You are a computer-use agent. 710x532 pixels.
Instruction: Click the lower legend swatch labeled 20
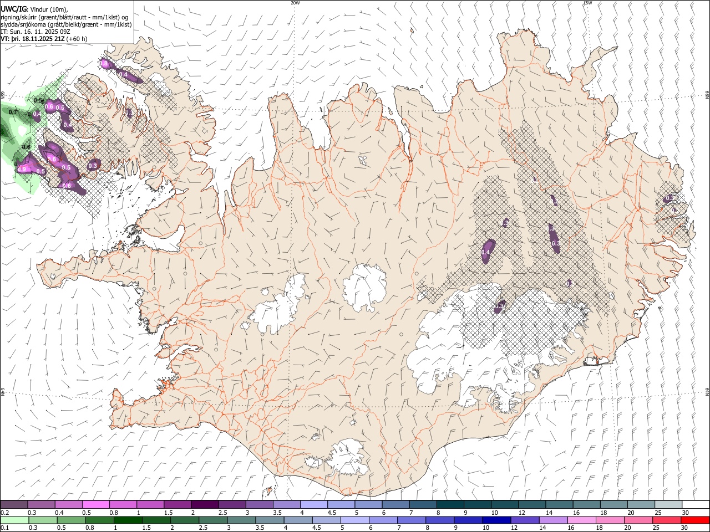click(638, 520)
